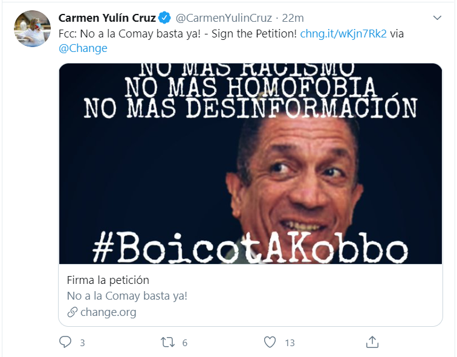This screenshot has height=357, width=457.
Task: Click the like count of 13
Action: coord(290,343)
